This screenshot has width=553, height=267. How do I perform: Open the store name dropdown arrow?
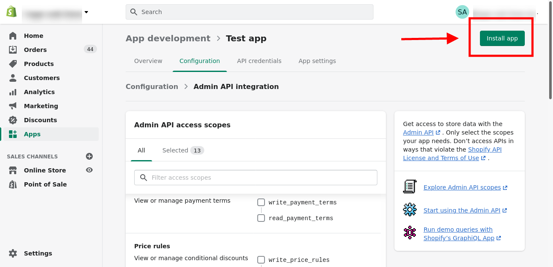pos(86,12)
